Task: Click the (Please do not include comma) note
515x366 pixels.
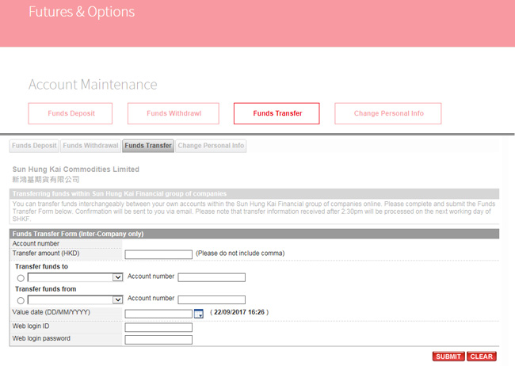Action: click(x=240, y=254)
